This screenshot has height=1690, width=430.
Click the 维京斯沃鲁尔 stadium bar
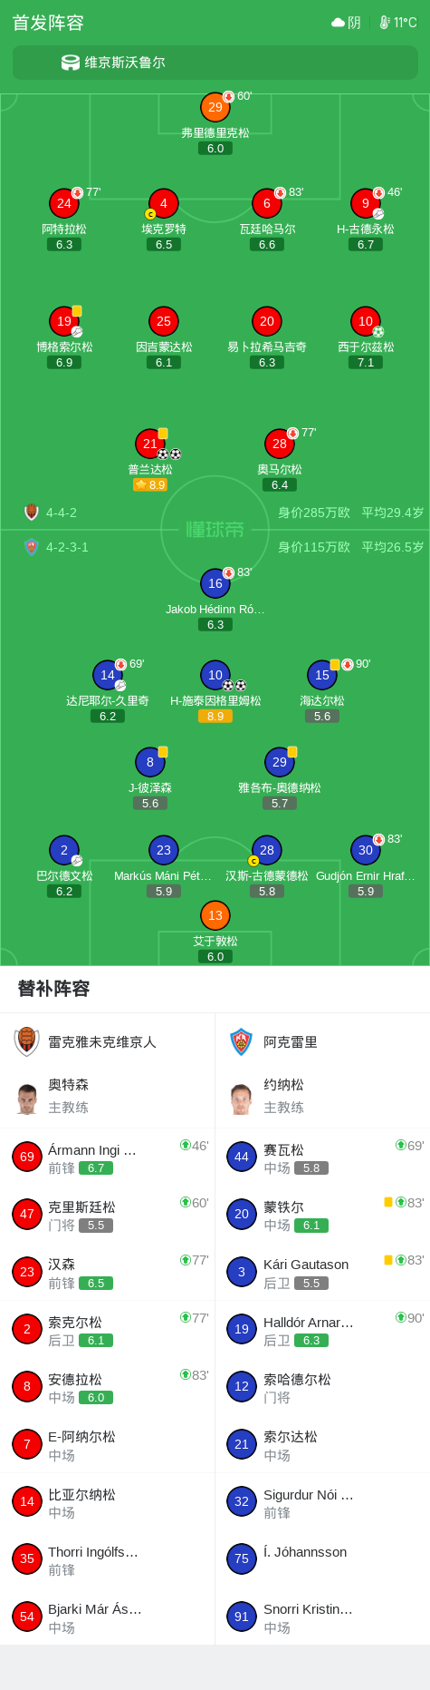click(215, 63)
